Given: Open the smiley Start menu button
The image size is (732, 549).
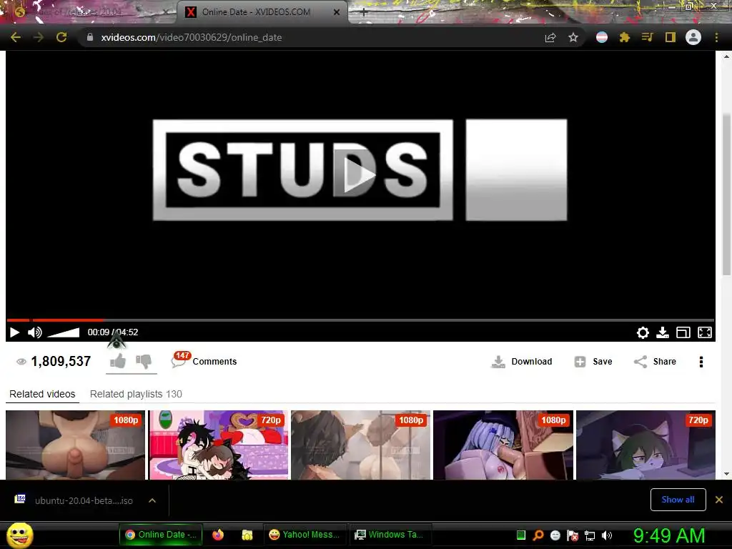Looking at the screenshot, I should click(x=20, y=535).
